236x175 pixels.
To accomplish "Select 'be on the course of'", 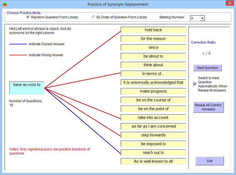I will 153,100.
